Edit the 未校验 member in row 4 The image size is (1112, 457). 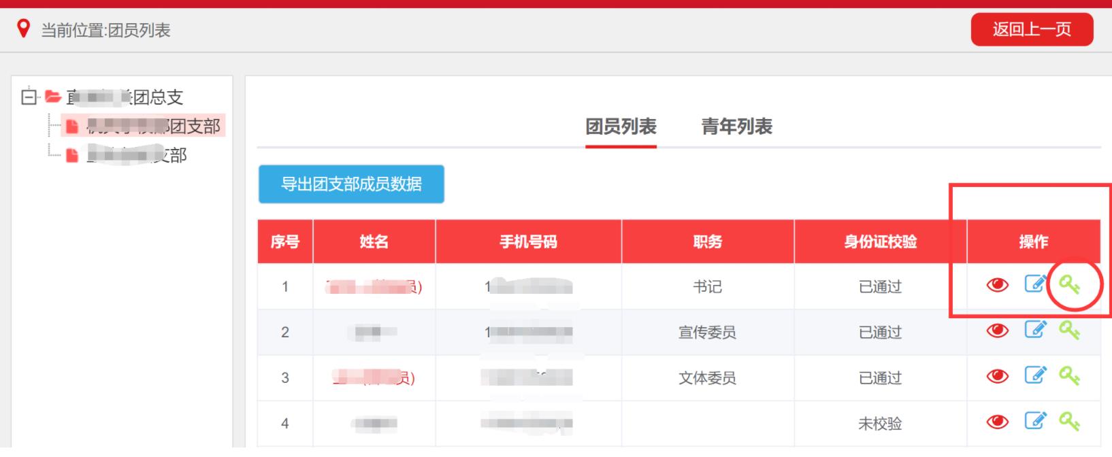(x=1034, y=422)
